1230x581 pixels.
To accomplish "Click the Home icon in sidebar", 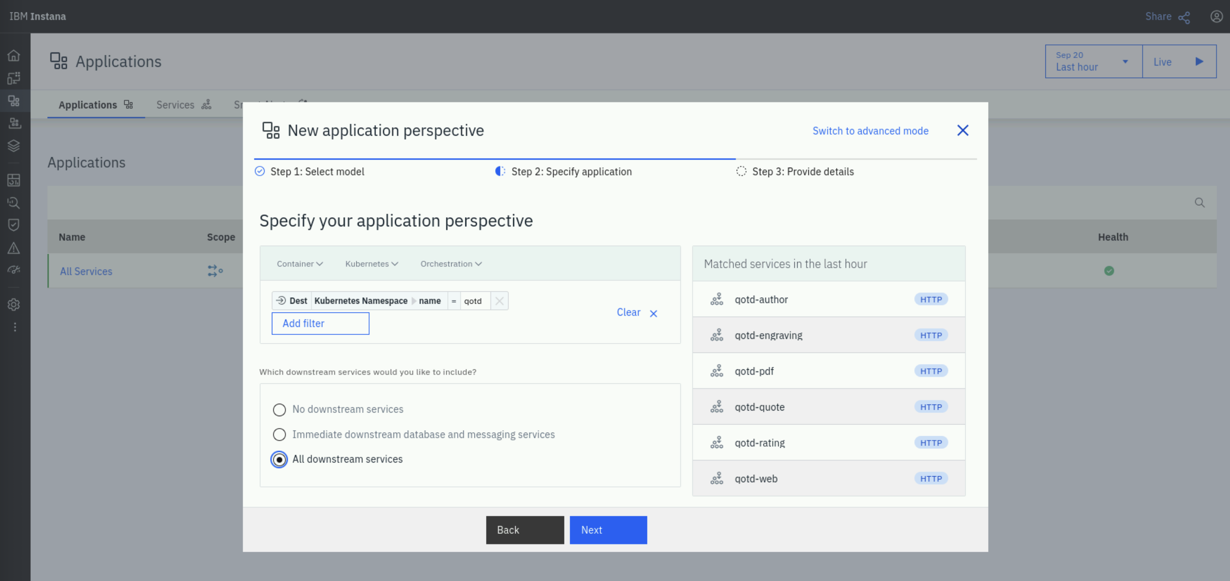I will point(14,55).
